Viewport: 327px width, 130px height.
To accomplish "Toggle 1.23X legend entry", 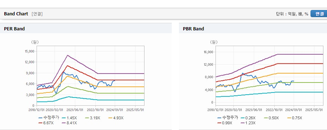I will click(x=248, y=123).
